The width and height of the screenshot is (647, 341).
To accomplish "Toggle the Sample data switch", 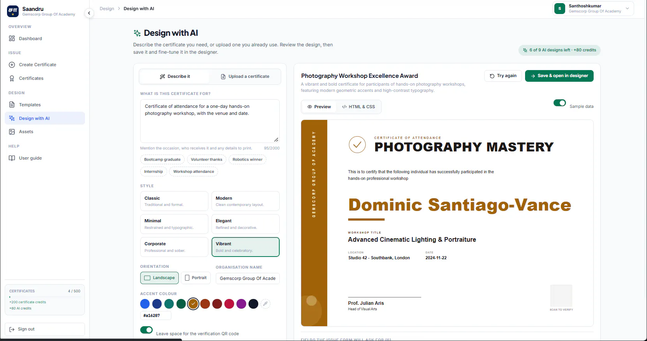I will [x=560, y=103].
